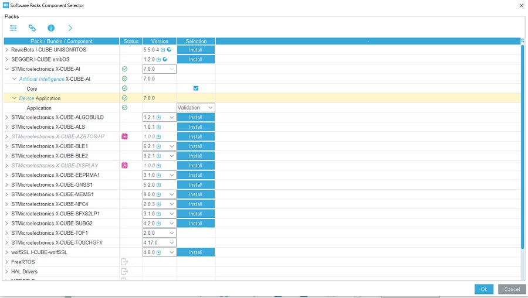Click green status check in Device Application row
528x298 pixels.
coord(124,98)
